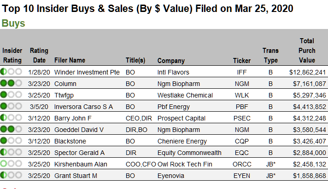Select the WLK ticker
328x189 pixels.
pyautogui.click(x=242, y=95)
